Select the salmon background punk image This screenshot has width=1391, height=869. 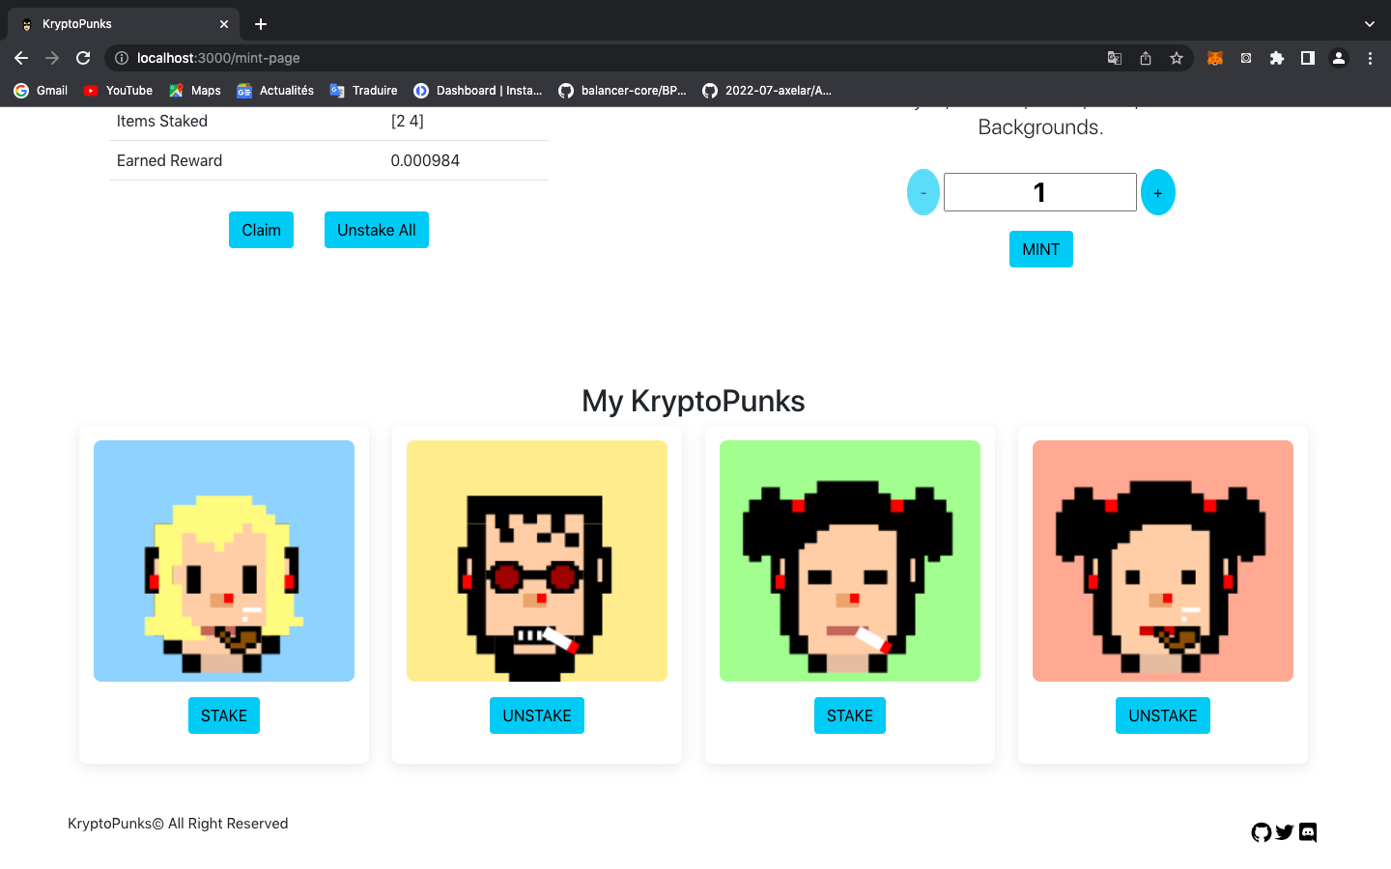(1163, 561)
